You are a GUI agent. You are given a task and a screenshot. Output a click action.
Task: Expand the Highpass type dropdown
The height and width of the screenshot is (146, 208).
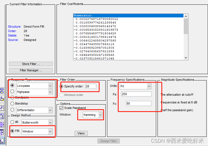point(50,92)
